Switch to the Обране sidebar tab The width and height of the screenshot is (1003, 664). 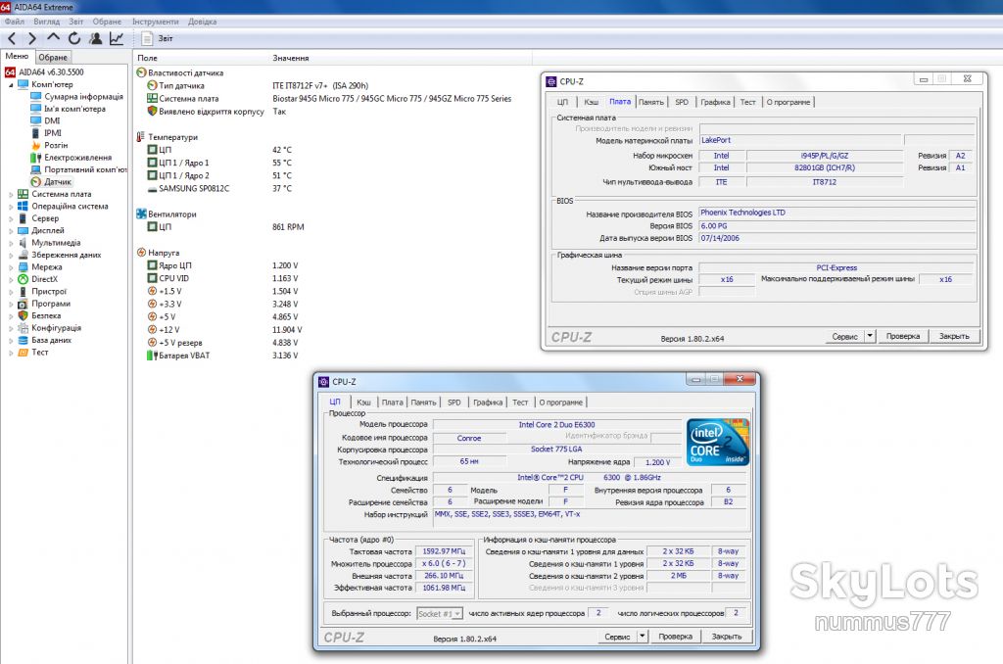click(x=53, y=57)
